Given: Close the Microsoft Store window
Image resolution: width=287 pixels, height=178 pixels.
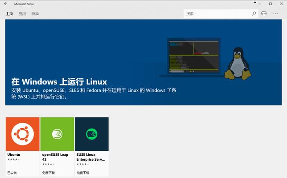Looking at the screenshot, I should (x=282, y=4).
